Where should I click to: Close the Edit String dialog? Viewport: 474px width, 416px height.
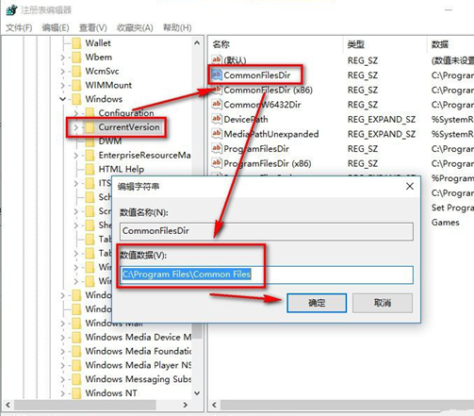pyautogui.click(x=410, y=186)
